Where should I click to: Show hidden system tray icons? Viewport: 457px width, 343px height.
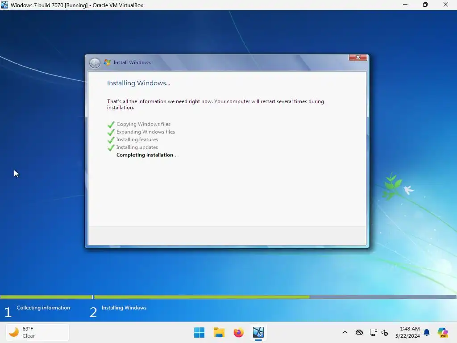345,332
